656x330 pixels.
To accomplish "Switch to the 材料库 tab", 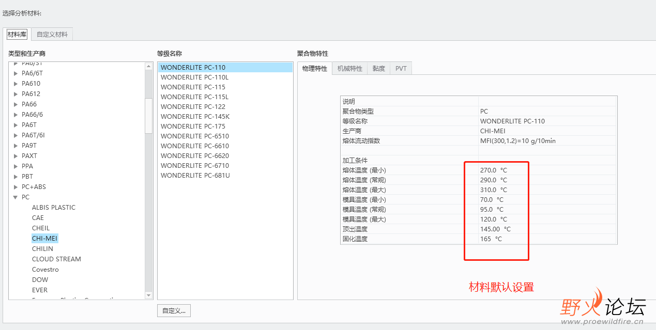I will pos(17,35).
